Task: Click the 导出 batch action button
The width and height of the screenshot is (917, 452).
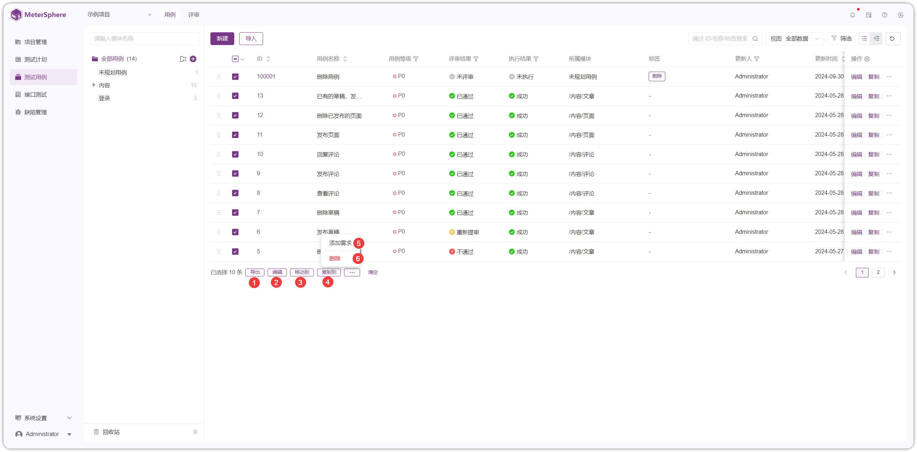Action: tap(255, 272)
